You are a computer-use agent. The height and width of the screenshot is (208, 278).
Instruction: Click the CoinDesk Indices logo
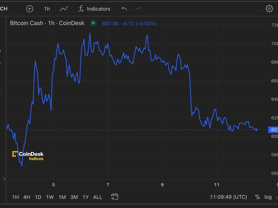coord(28,156)
